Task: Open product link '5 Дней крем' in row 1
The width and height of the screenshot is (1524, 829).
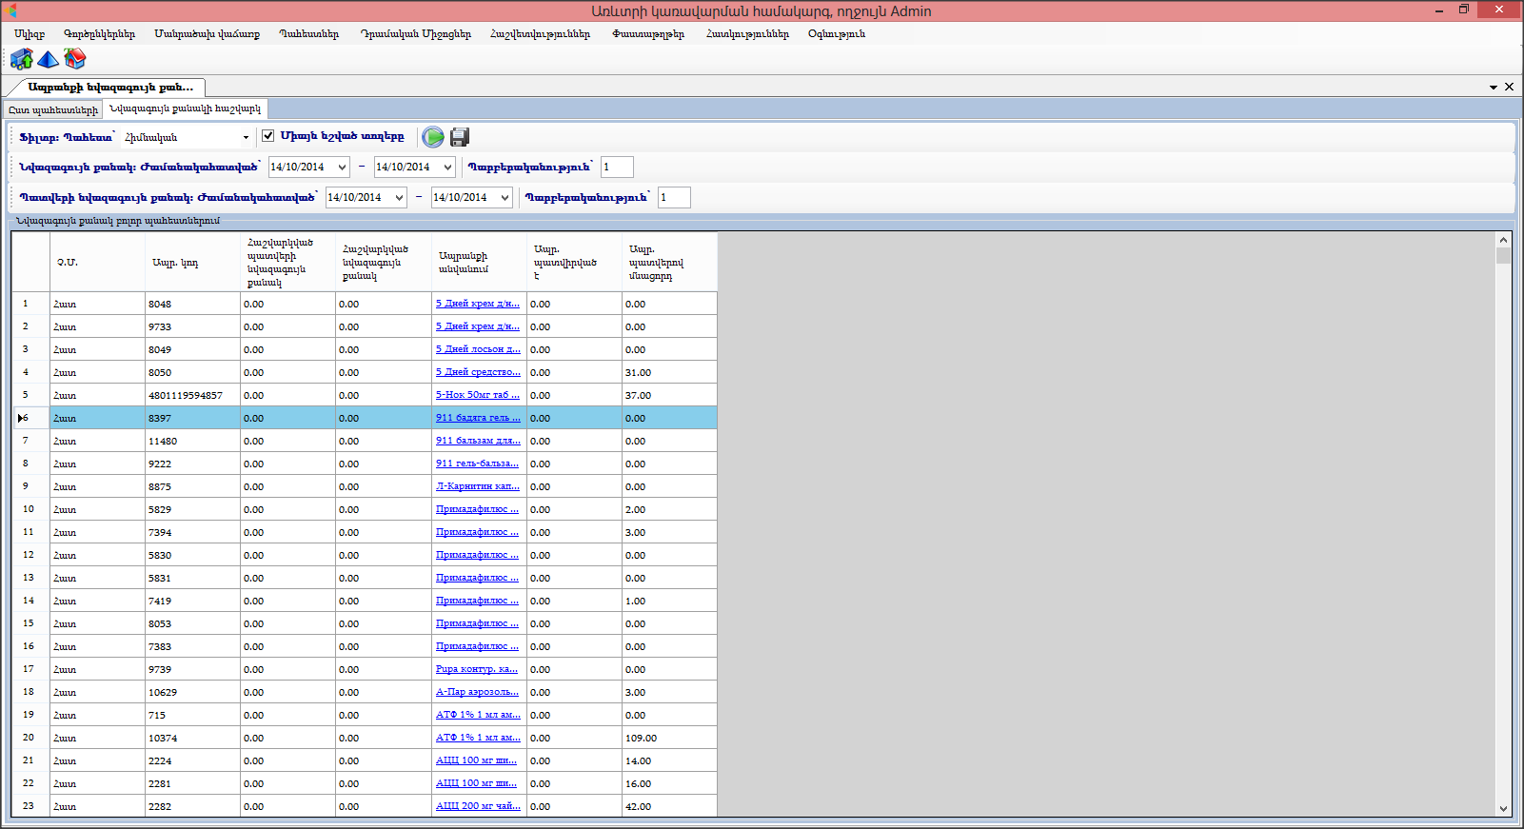Action: (x=478, y=304)
